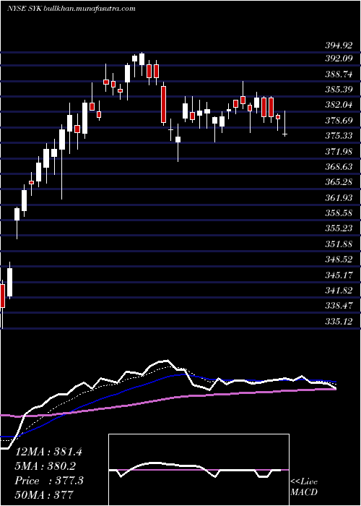Click the first red candle at far left

[3, 296]
